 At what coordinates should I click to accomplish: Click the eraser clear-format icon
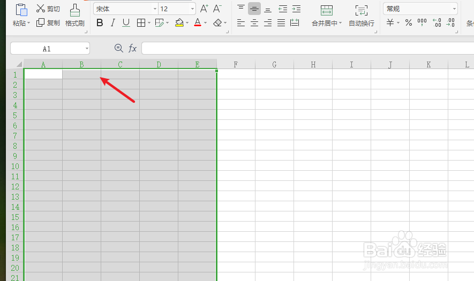(x=217, y=22)
